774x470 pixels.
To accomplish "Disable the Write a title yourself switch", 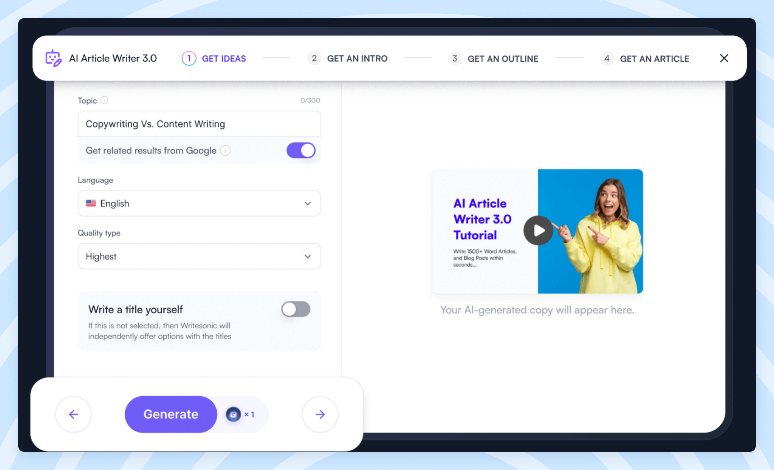I will (x=296, y=309).
